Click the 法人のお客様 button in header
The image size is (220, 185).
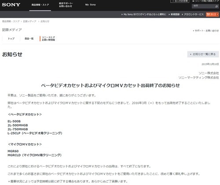[180, 1]
